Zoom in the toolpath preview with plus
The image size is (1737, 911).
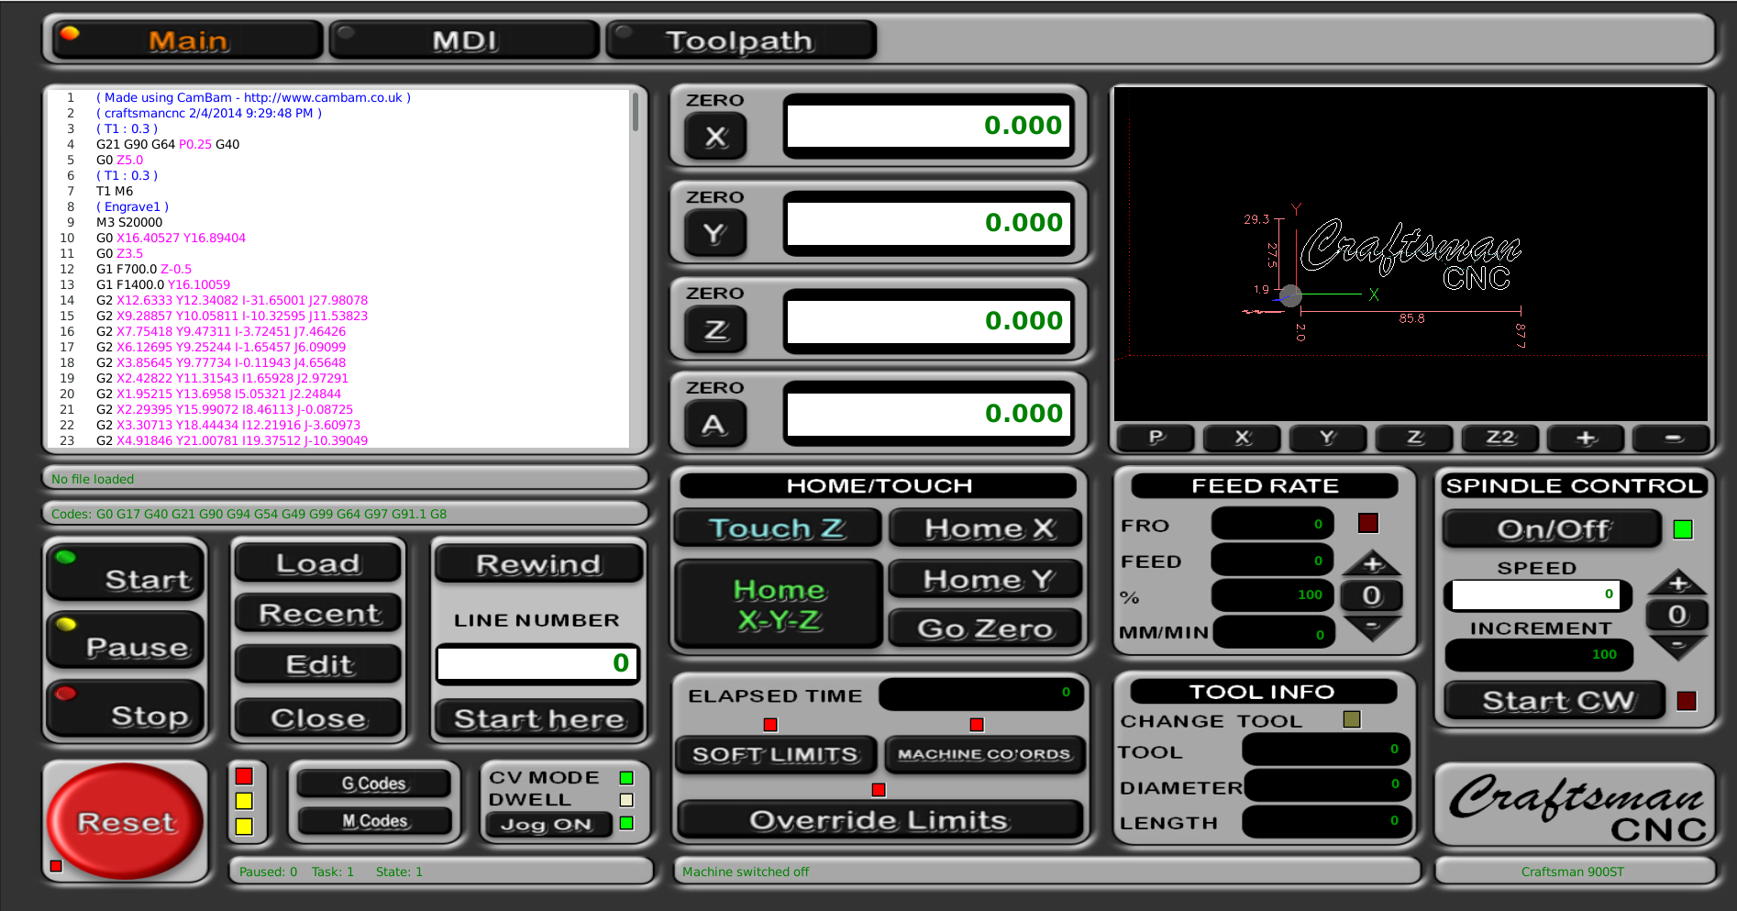1586,438
